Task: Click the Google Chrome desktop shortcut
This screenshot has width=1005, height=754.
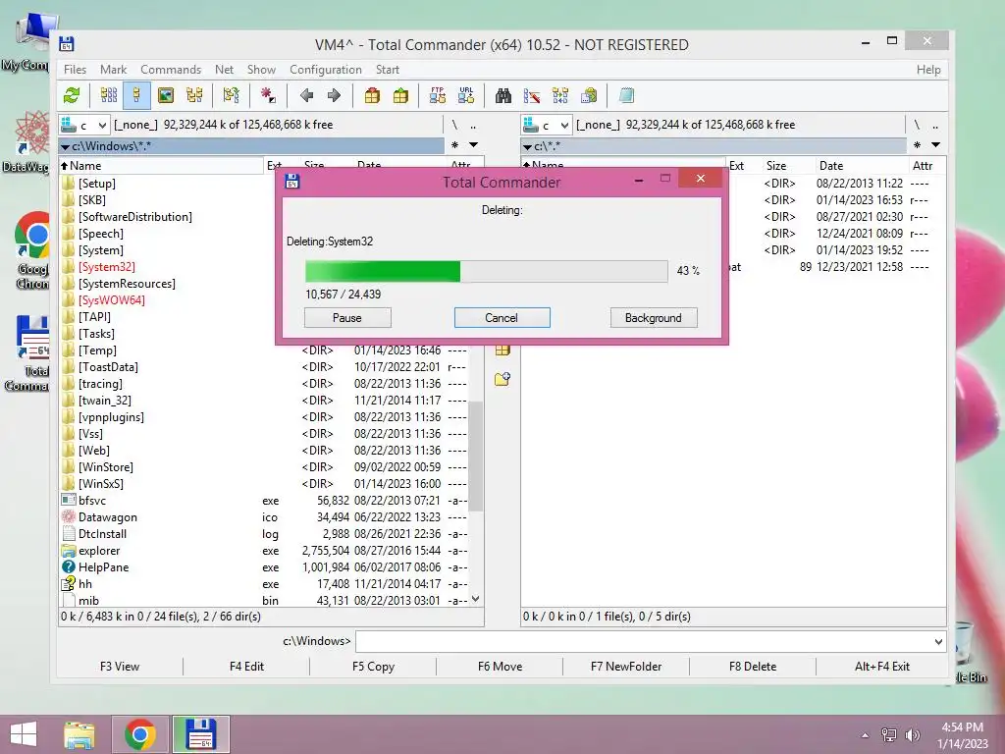Action: (32, 251)
